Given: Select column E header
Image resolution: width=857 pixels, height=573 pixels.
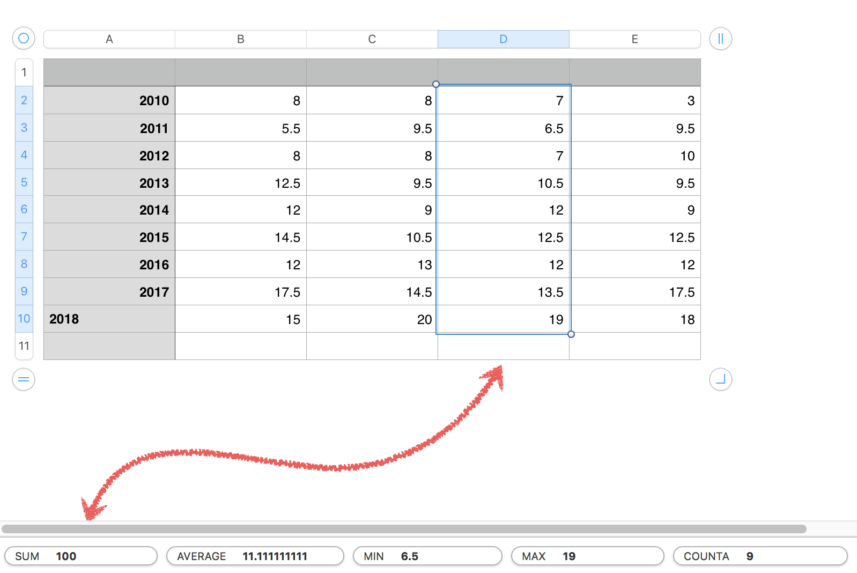Looking at the screenshot, I should point(635,39).
